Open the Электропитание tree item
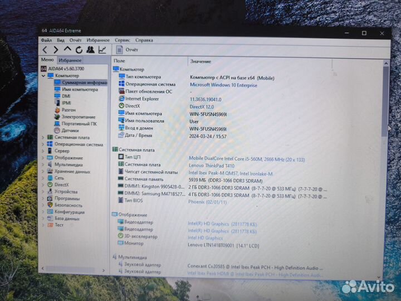 click(79, 116)
